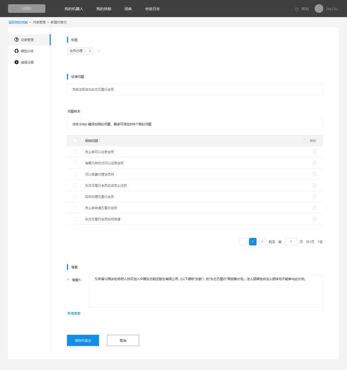Click the 删除 batch delete button in the table header
This screenshot has width=347, height=370.
310,141
